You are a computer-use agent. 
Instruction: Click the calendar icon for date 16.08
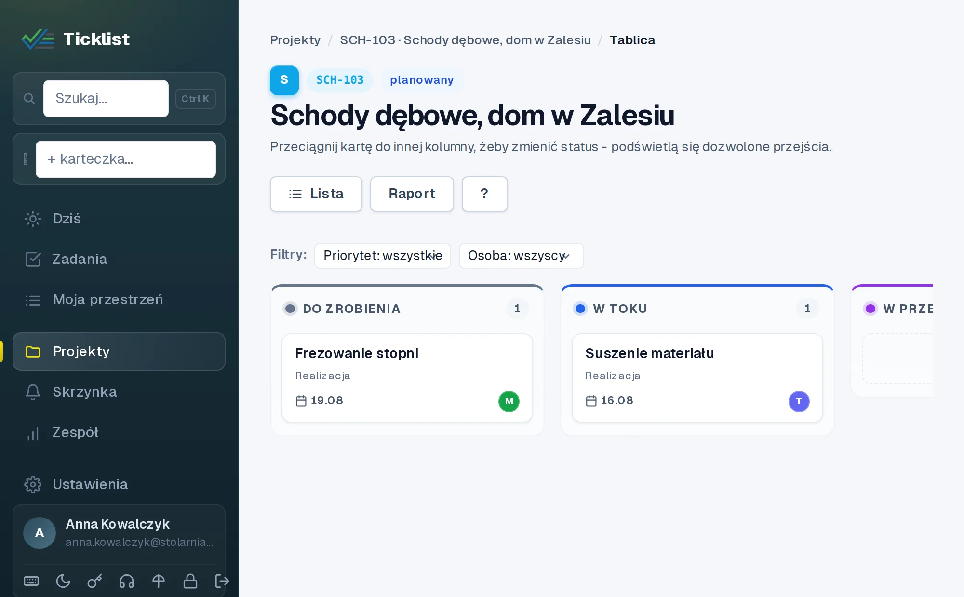591,401
